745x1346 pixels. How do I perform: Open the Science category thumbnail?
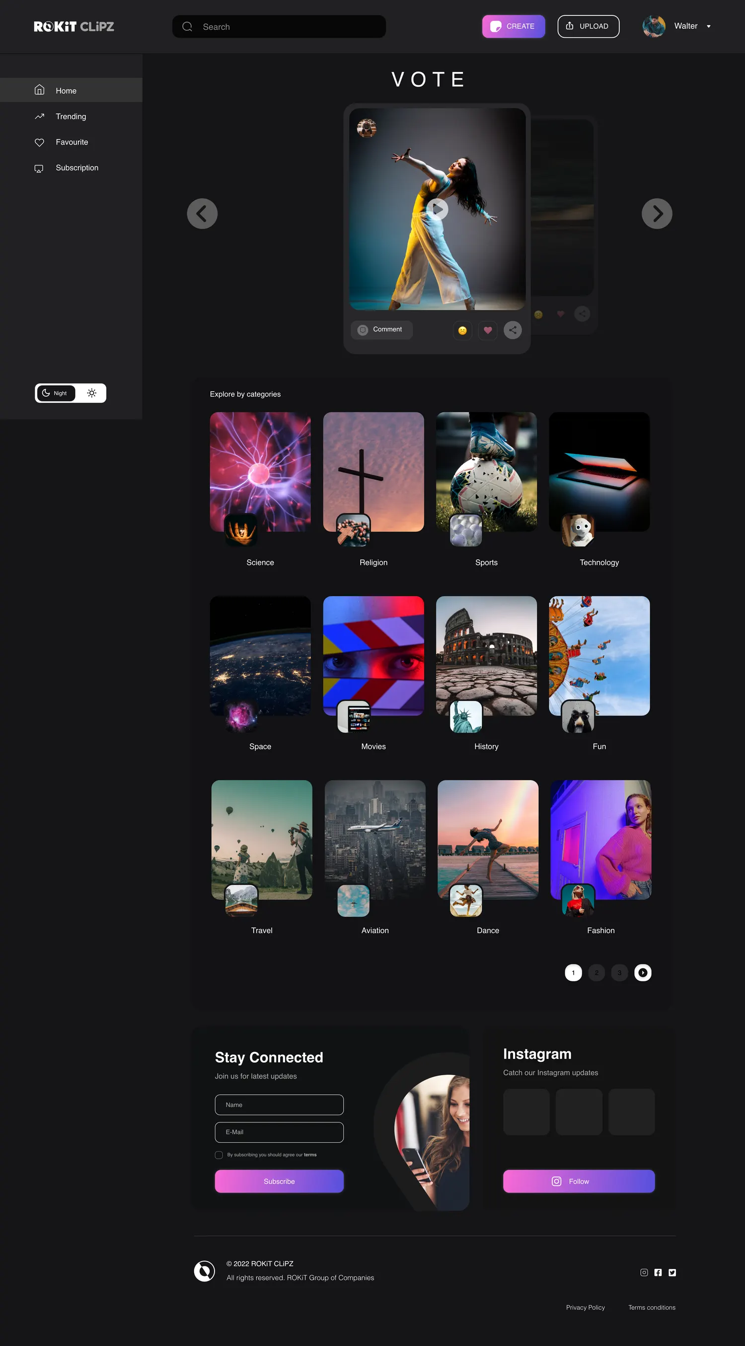pyautogui.click(x=260, y=472)
